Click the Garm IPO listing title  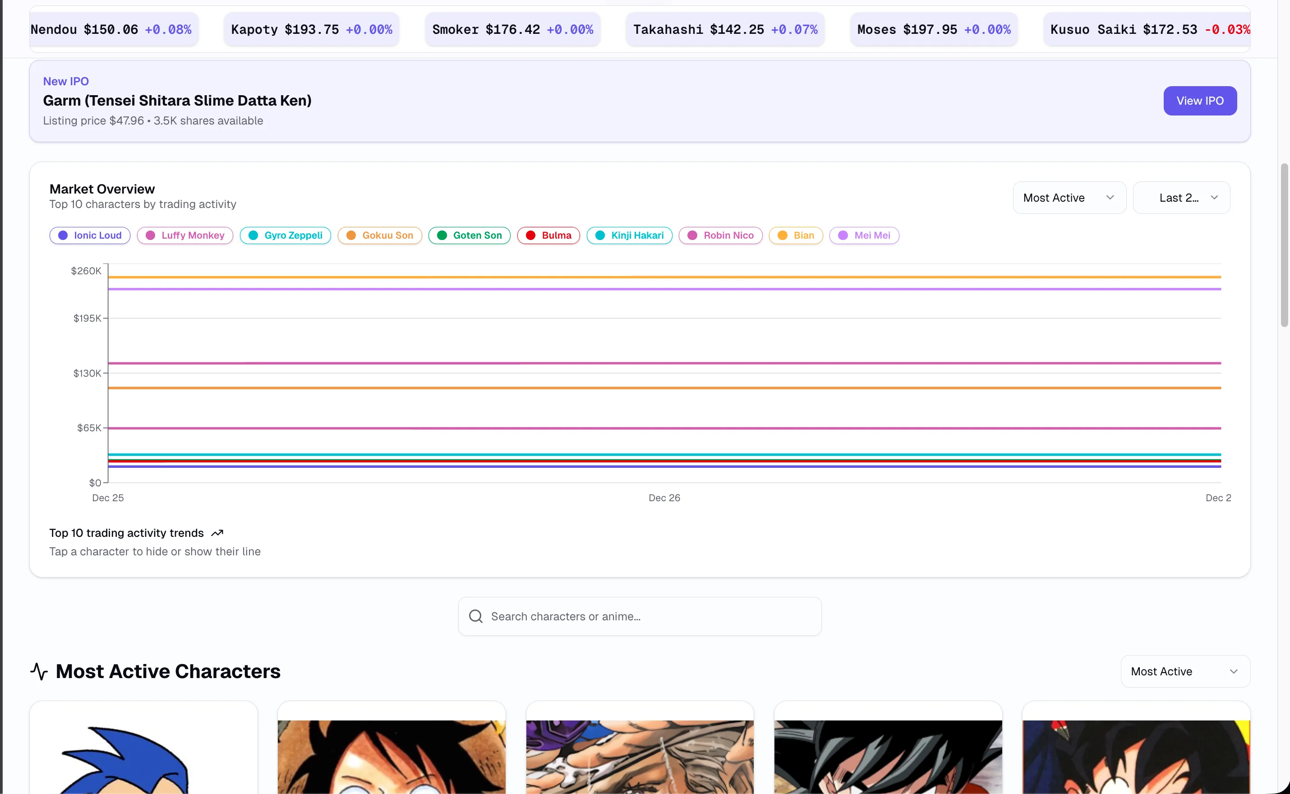pos(177,100)
